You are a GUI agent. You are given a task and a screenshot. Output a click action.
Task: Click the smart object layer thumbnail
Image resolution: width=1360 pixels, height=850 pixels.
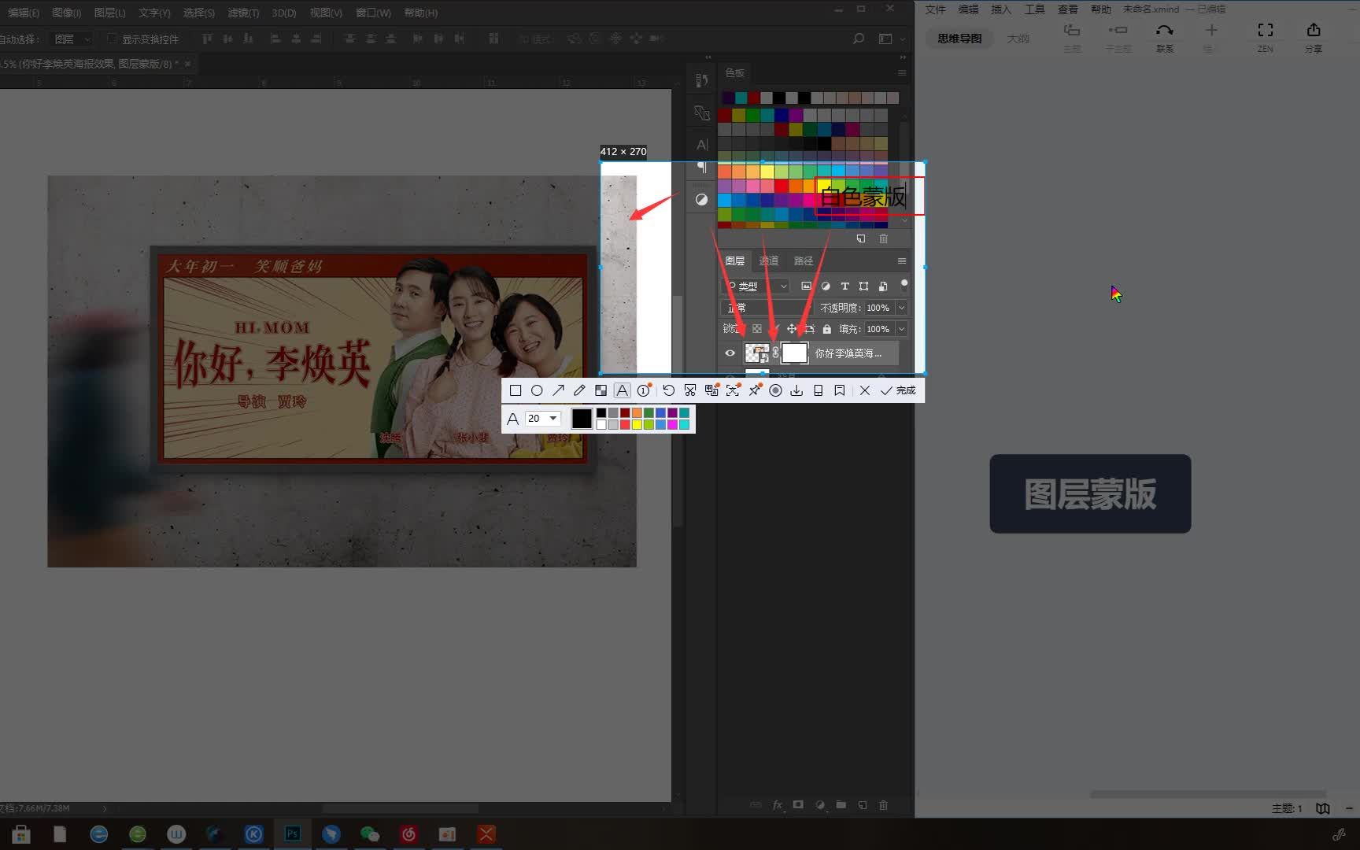point(757,353)
